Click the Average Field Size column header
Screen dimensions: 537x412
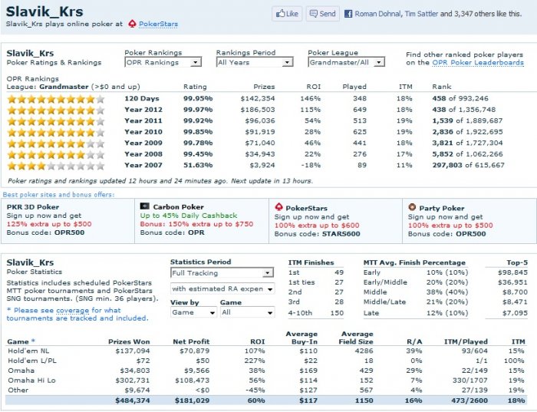coord(356,338)
